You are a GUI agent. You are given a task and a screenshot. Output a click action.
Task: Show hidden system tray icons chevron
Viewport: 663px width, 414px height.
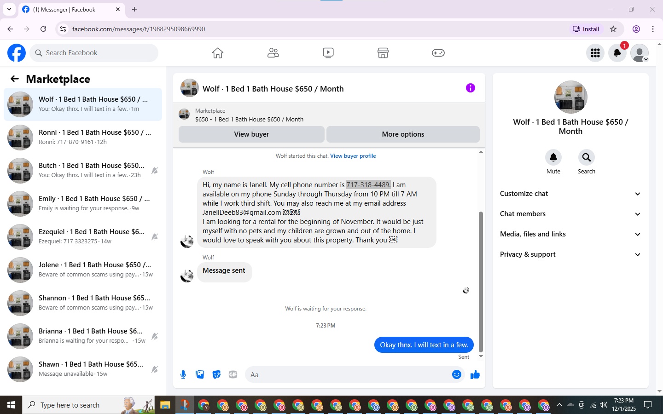tap(559, 405)
